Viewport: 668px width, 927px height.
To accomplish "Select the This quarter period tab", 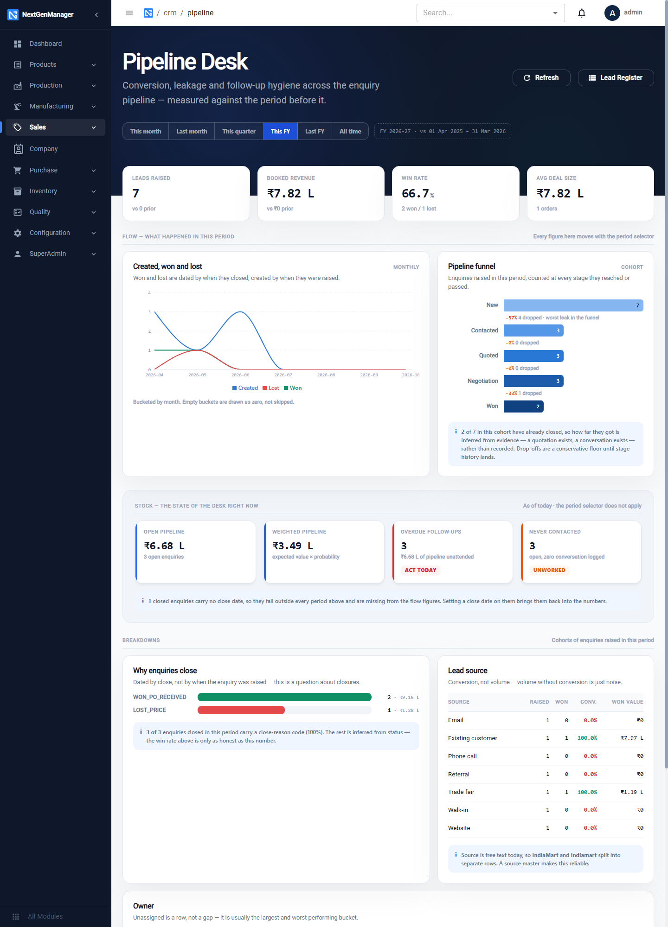I will point(239,131).
